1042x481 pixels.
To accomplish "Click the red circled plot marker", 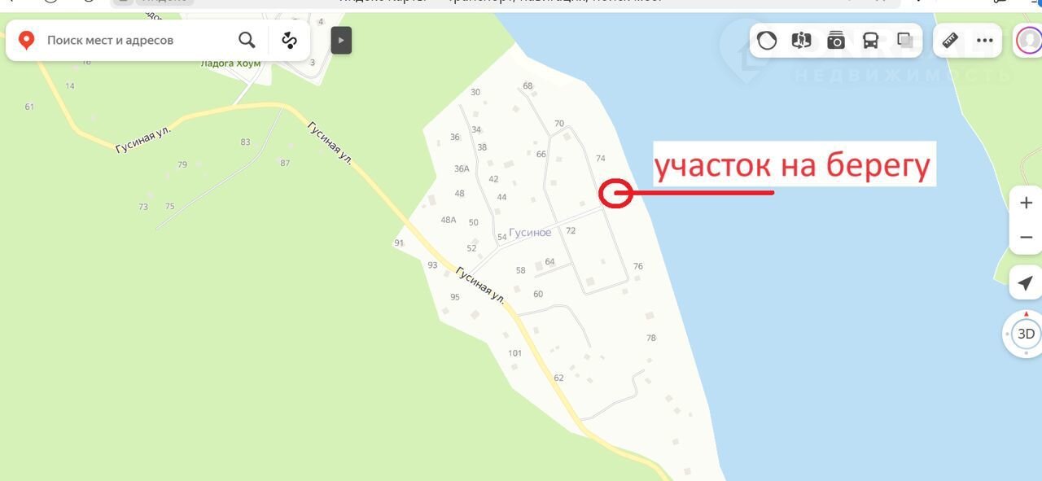I will (x=615, y=194).
